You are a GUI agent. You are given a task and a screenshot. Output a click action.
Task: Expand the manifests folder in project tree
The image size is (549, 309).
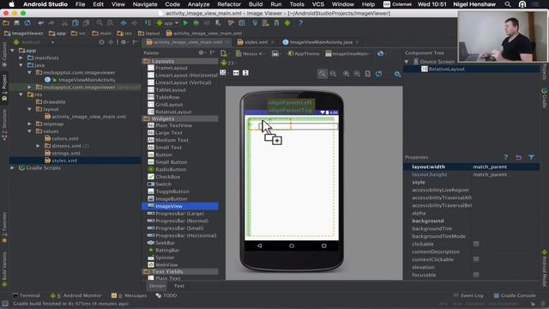click(x=21, y=58)
